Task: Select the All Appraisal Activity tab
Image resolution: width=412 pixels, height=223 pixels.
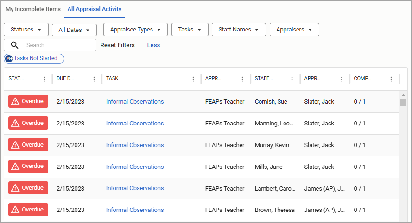Action: (x=95, y=9)
